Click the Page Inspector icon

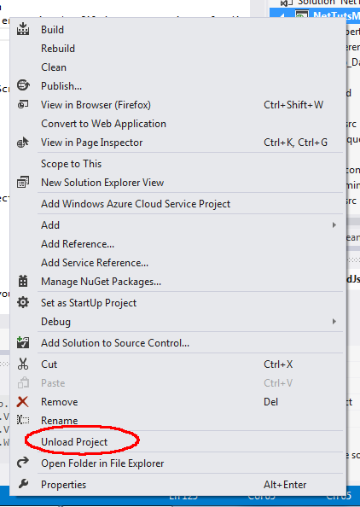(x=23, y=142)
